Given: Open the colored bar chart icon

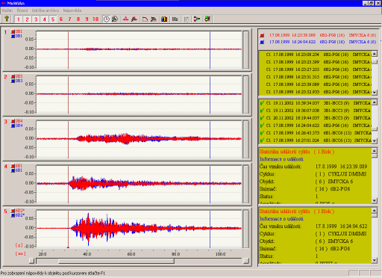Looking at the screenshot, I should (164, 19).
